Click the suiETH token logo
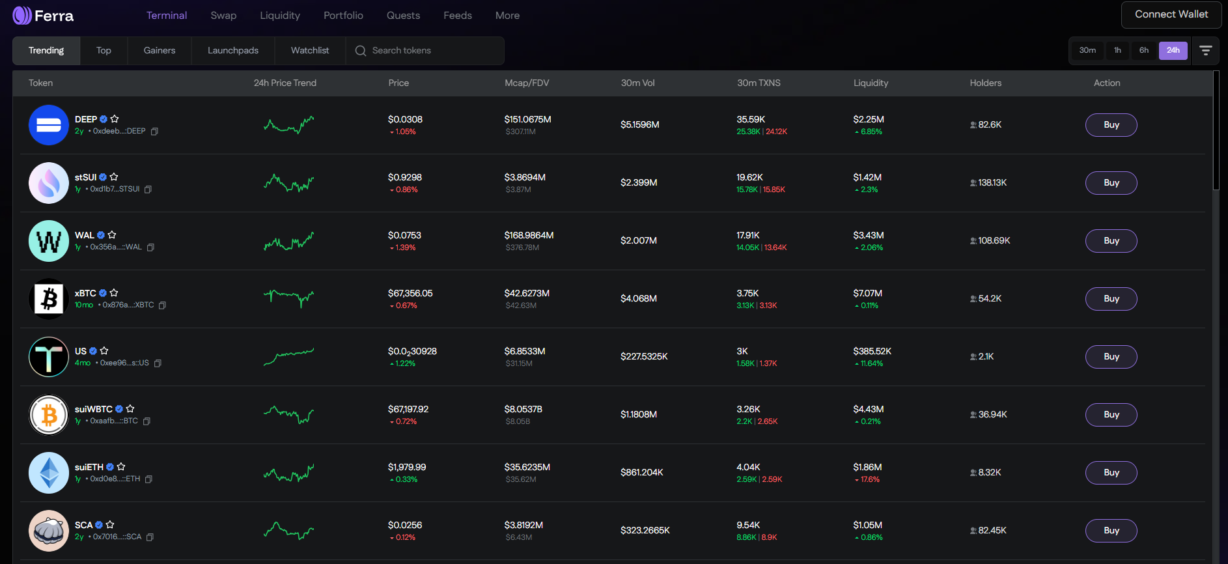1228x564 pixels. click(49, 473)
